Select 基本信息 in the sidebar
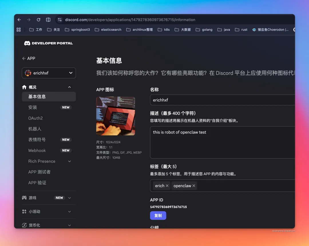The height and width of the screenshot is (246, 309). pos(49,96)
